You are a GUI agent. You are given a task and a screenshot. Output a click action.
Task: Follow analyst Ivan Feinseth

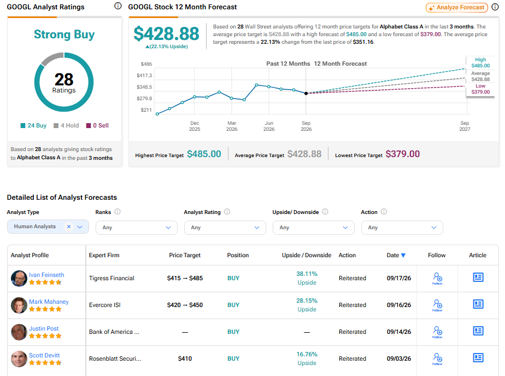437,278
